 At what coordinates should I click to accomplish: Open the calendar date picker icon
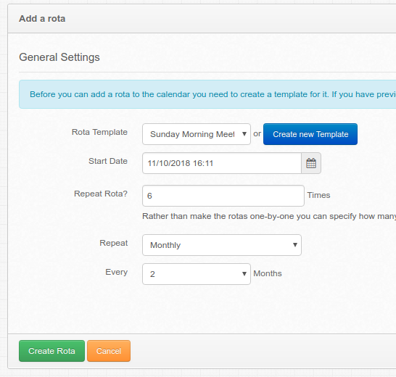[x=311, y=163]
